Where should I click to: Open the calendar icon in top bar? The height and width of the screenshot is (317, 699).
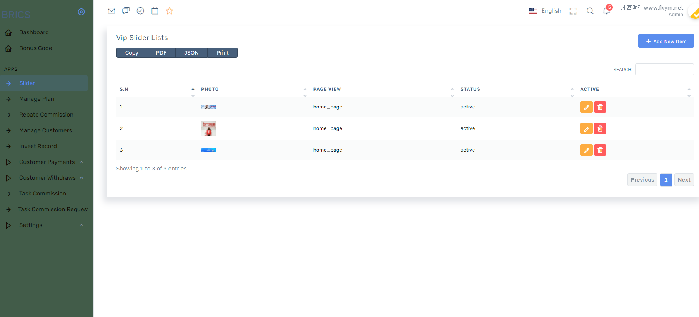(155, 11)
